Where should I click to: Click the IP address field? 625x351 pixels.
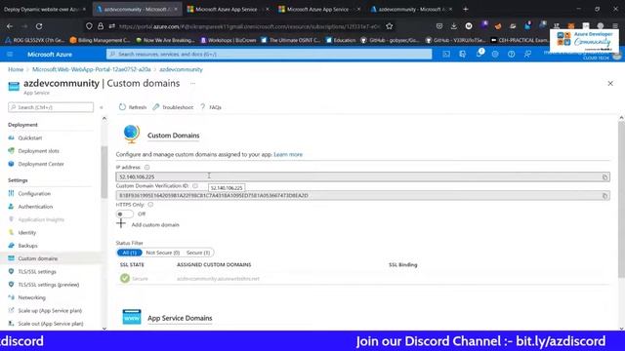pos(362,176)
